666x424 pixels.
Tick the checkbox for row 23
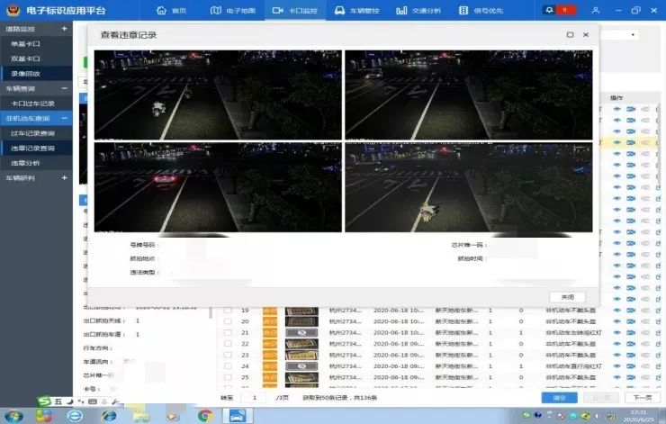coord(228,355)
